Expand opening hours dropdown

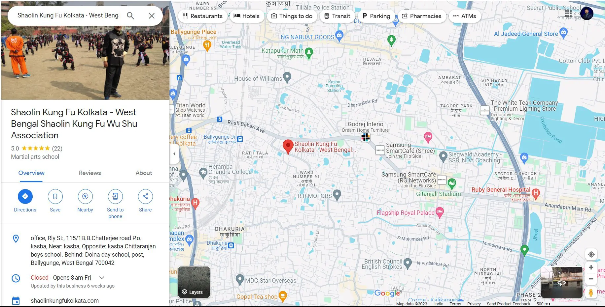click(102, 278)
